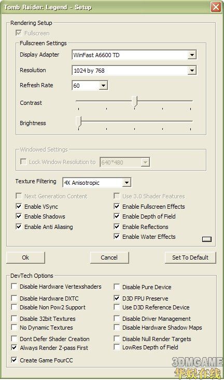Viewport: 224px width, 380px height.
Task: Toggle Enable VSync checkbox
Action: [x=19, y=206]
